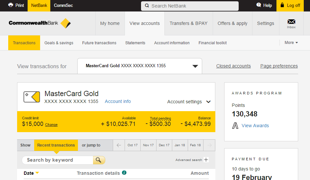This screenshot has width=310, height=180.
Task: Select Goals & savings sub-tab
Action: [x=59, y=43]
